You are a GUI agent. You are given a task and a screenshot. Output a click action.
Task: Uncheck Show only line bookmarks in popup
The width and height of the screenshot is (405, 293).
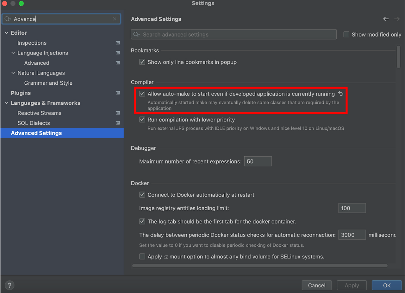click(142, 62)
